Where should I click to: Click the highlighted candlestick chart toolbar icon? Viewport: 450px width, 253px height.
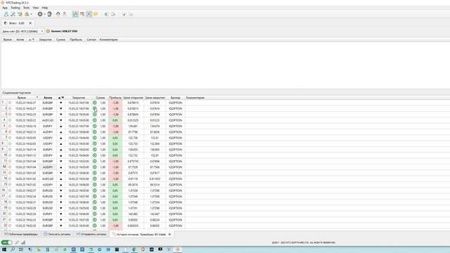click(x=75, y=14)
